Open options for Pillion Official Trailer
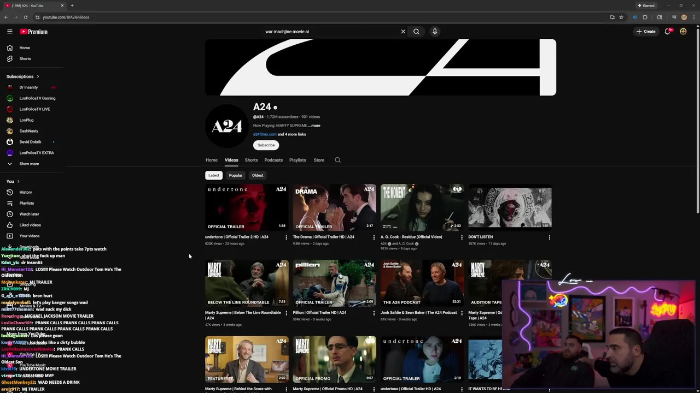700x393 pixels. point(374,313)
